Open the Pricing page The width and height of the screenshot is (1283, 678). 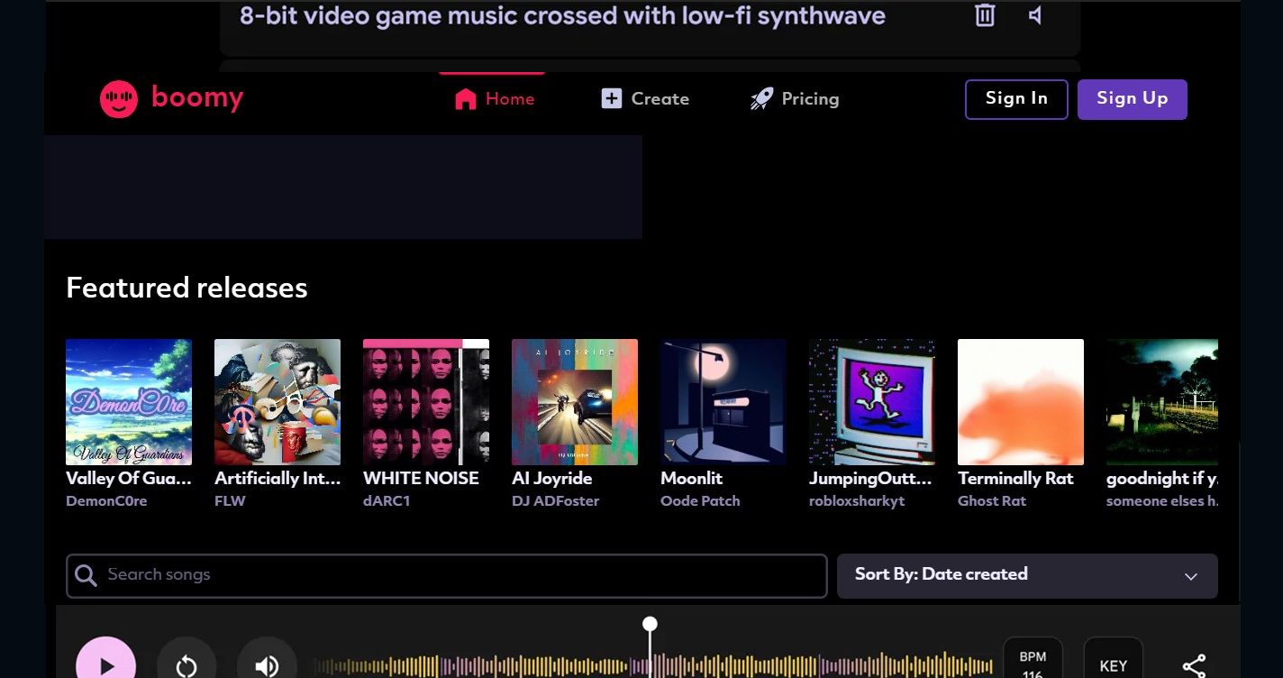794,99
